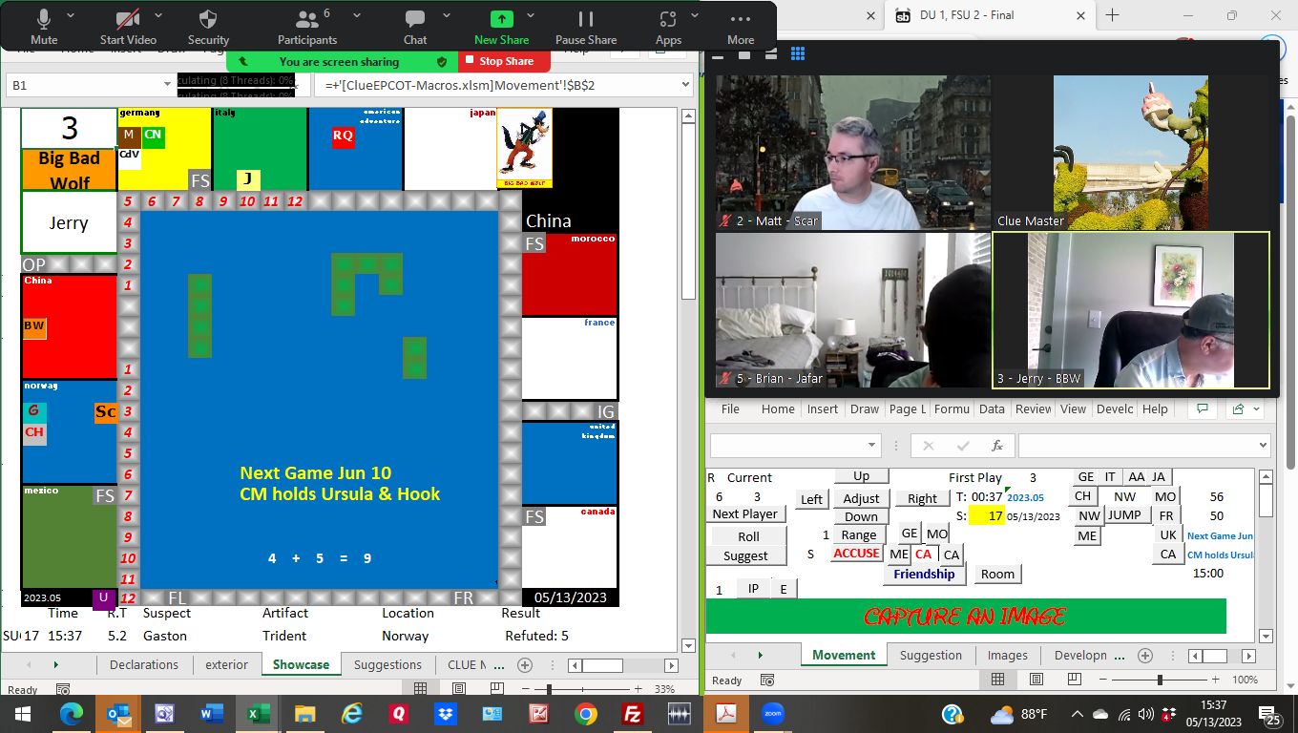Open the Zoom Chat panel
Viewport: 1298px width, 733px height.
(415, 27)
